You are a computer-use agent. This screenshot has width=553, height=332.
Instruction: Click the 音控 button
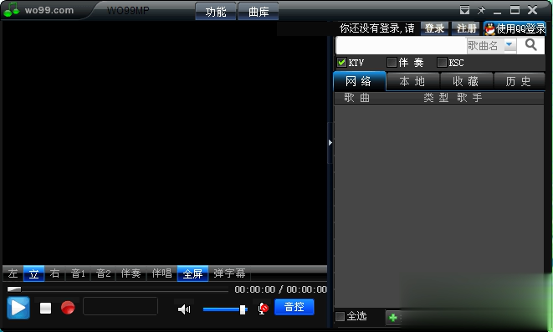point(294,307)
